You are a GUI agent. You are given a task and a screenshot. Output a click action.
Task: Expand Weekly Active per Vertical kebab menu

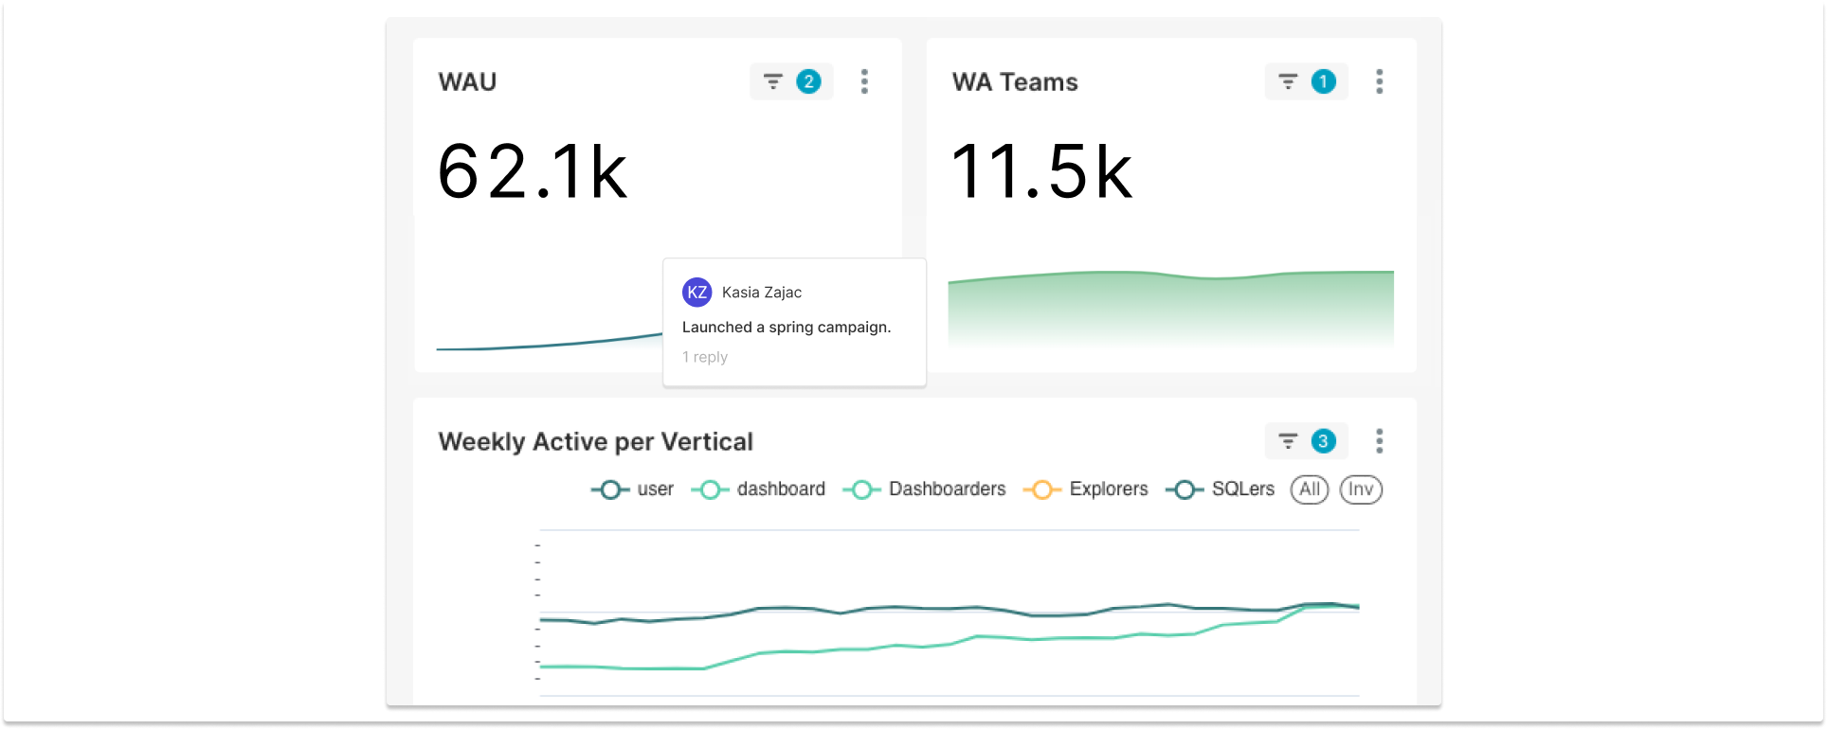pyautogui.click(x=1379, y=441)
